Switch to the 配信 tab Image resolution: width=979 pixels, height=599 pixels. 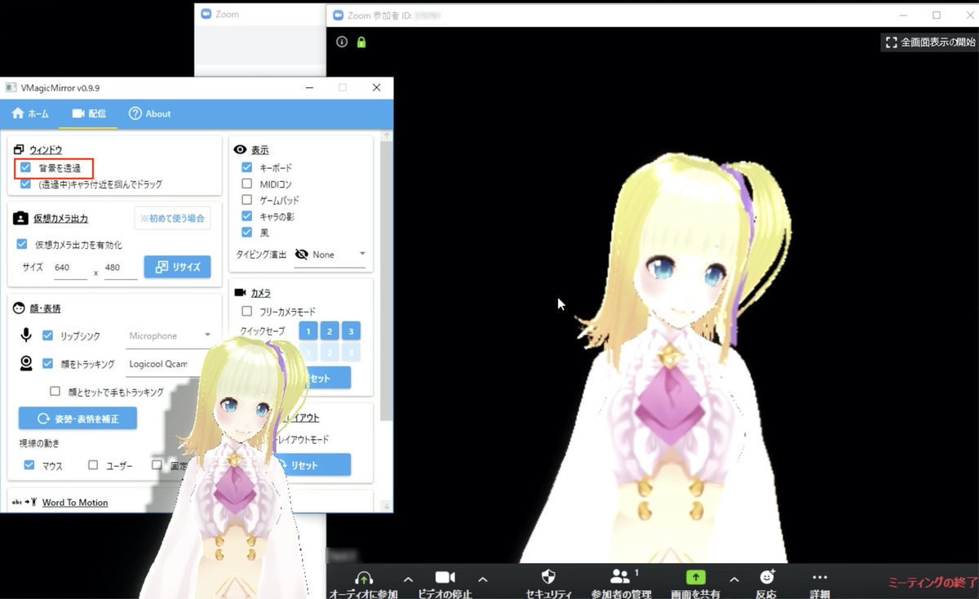[89, 113]
